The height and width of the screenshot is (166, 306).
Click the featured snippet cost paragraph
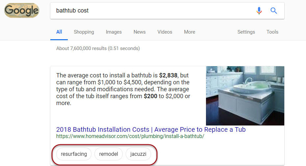click(x=123, y=89)
